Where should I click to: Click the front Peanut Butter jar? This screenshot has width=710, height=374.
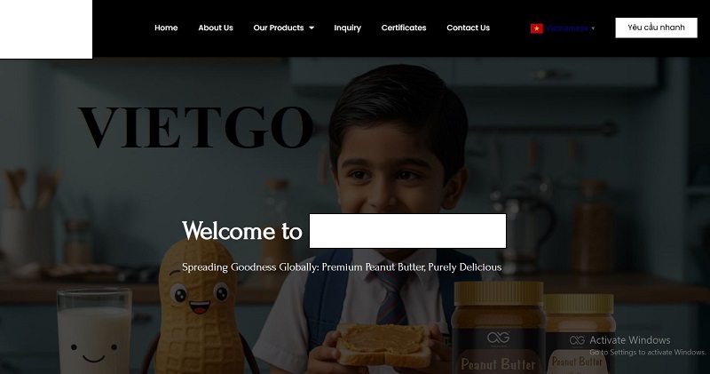coord(498,327)
